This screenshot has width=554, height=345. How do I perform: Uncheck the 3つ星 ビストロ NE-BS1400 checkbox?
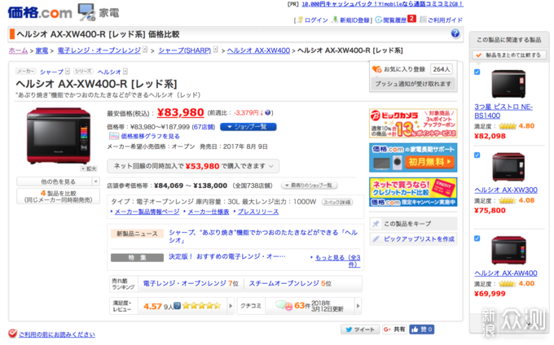(x=477, y=72)
